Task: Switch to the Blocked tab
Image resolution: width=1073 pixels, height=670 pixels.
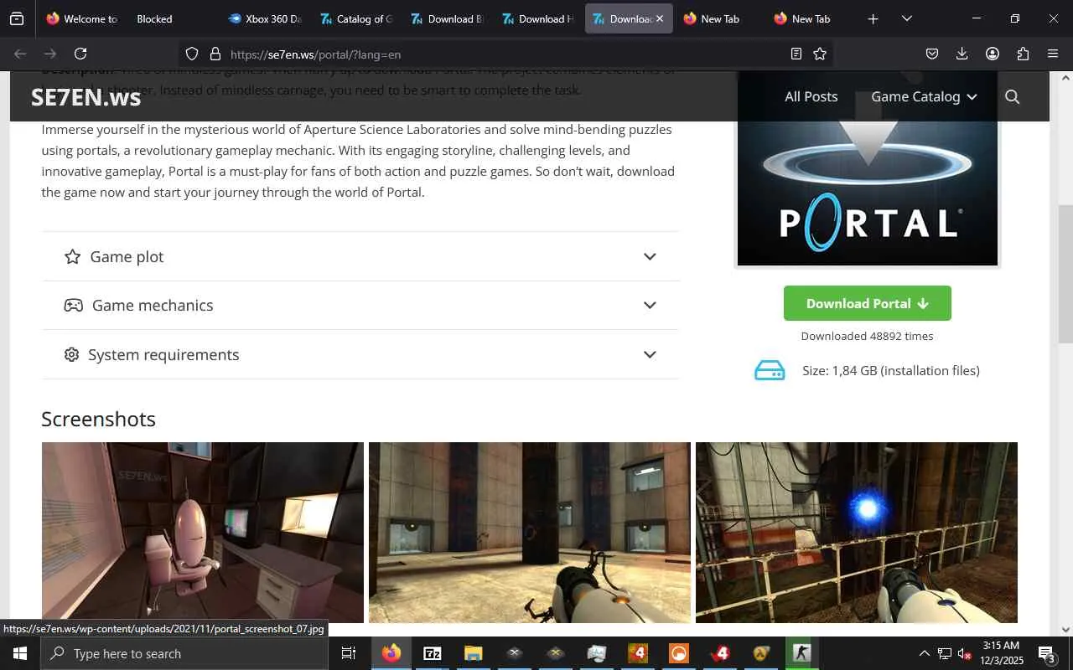Action: [173, 18]
